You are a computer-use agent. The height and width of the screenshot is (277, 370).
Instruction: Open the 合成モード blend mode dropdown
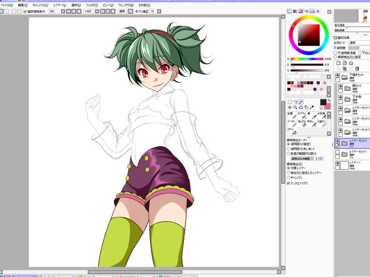(x=359, y=43)
